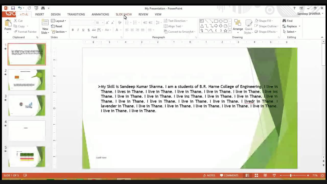Apply numbered list
Viewport: 327px width, 184px height.
coord(135,22)
